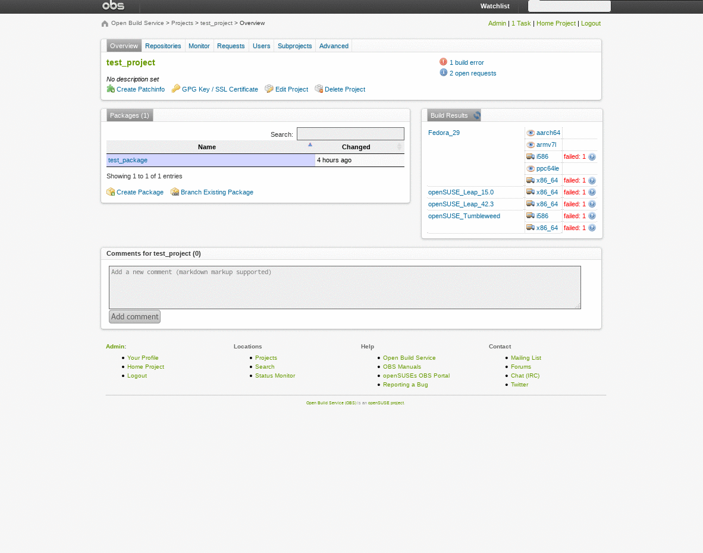Toggle the eye icon next to aarch64
The image size is (703, 553).
click(x=530, y=133)
